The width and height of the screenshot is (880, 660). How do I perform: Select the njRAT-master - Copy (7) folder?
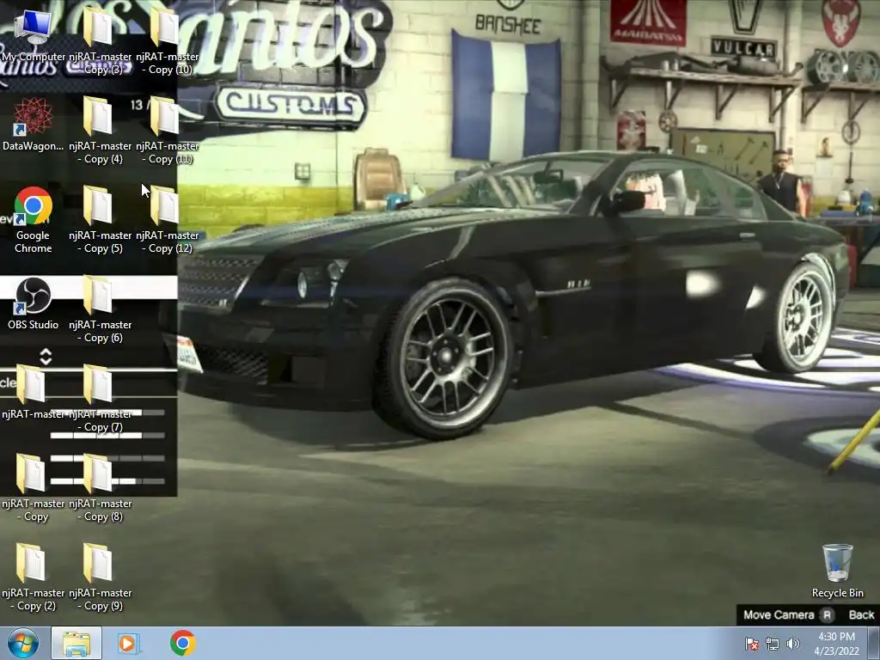point(100,399)
